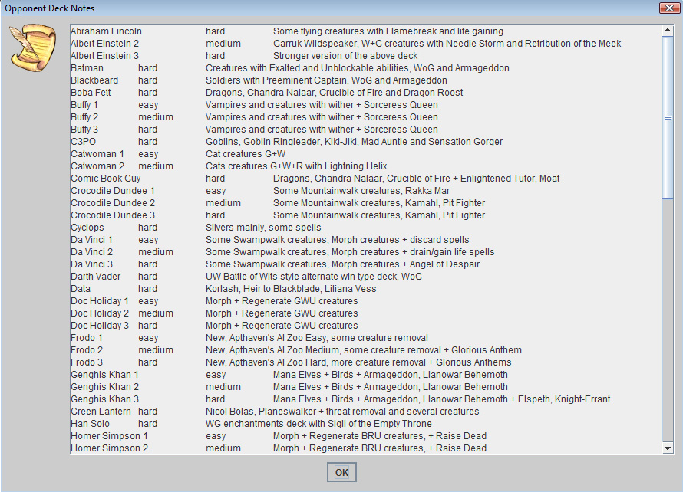Click the Crocodile Dundee 3 line
683x492 pixels.
[x=113, y=215]
